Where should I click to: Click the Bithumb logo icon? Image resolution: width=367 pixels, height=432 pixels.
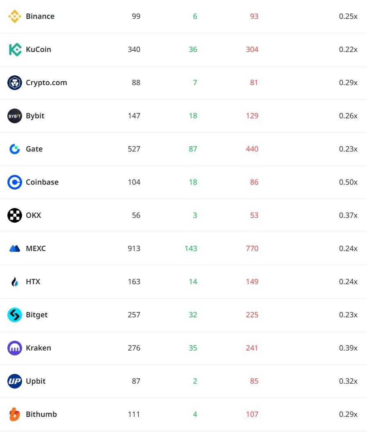15,414
